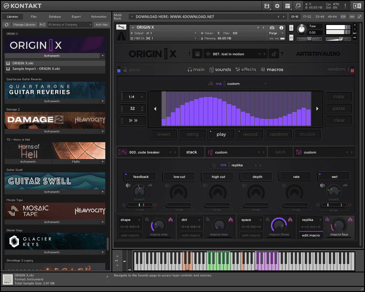Image resolution: width=365 pixels, height=292 pixels.
Task: Click edit macro under replika
Action: tap(311, 235)
